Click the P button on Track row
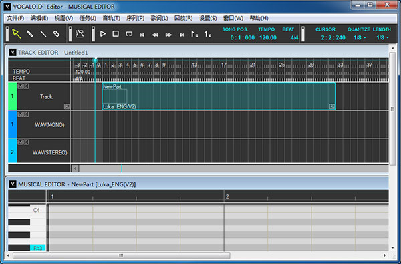Screen dimensions: 401x264 [x=67, y=106]
